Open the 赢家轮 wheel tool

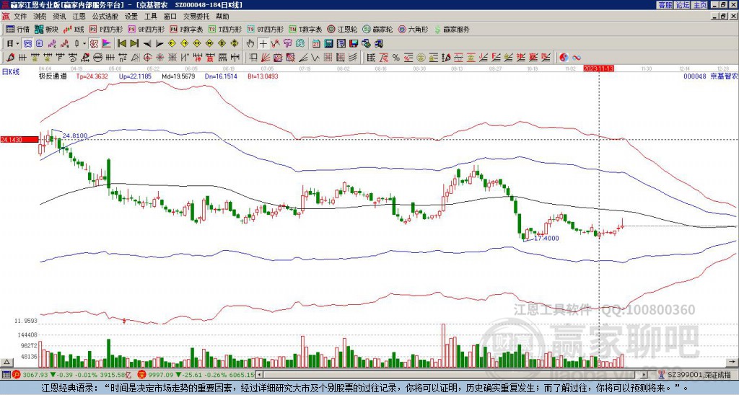[377, 29]
